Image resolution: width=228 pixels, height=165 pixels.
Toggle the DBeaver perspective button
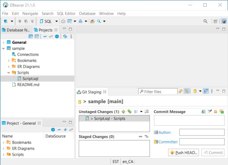click(224, 21)
